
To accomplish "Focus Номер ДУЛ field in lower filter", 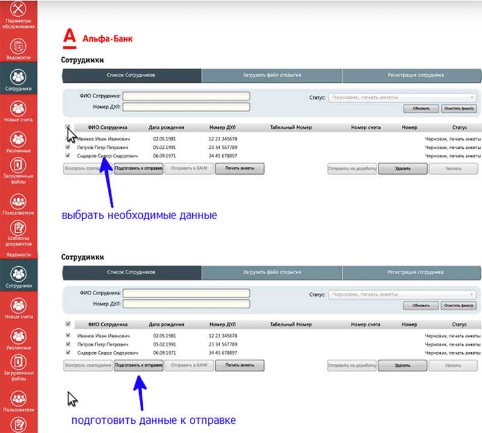I will [186, 304].
